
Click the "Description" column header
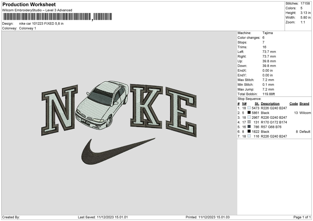[270, 104]
